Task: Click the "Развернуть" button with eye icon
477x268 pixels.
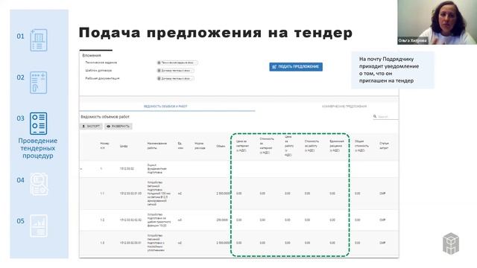Action: click(x=119, y=127)
